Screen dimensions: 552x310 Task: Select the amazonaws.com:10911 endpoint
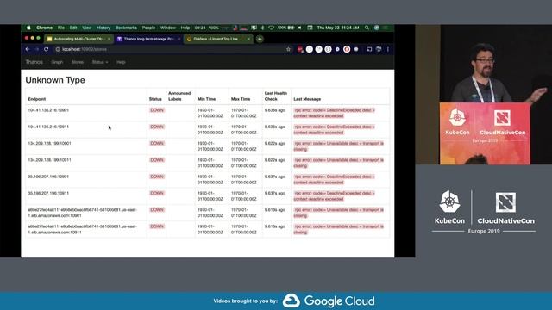point(83,229)
